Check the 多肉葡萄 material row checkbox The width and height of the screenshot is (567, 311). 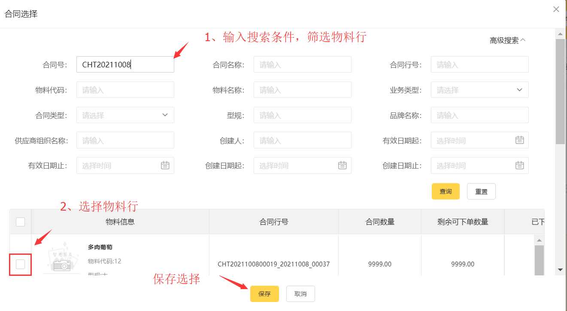pos(20,264)
